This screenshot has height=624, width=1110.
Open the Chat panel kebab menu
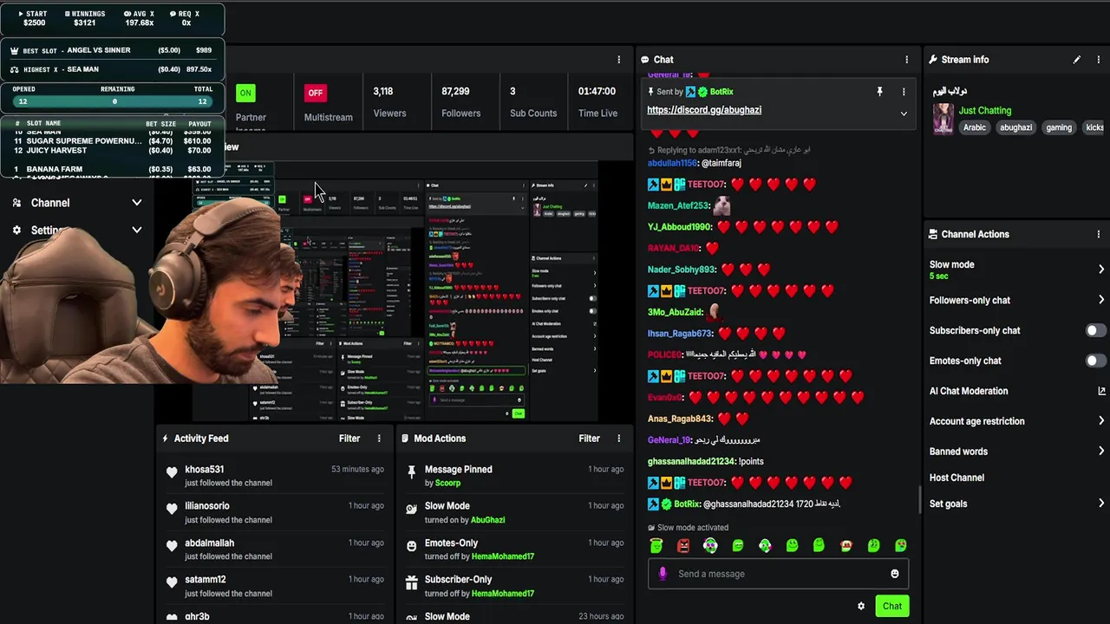click(907, 60)
